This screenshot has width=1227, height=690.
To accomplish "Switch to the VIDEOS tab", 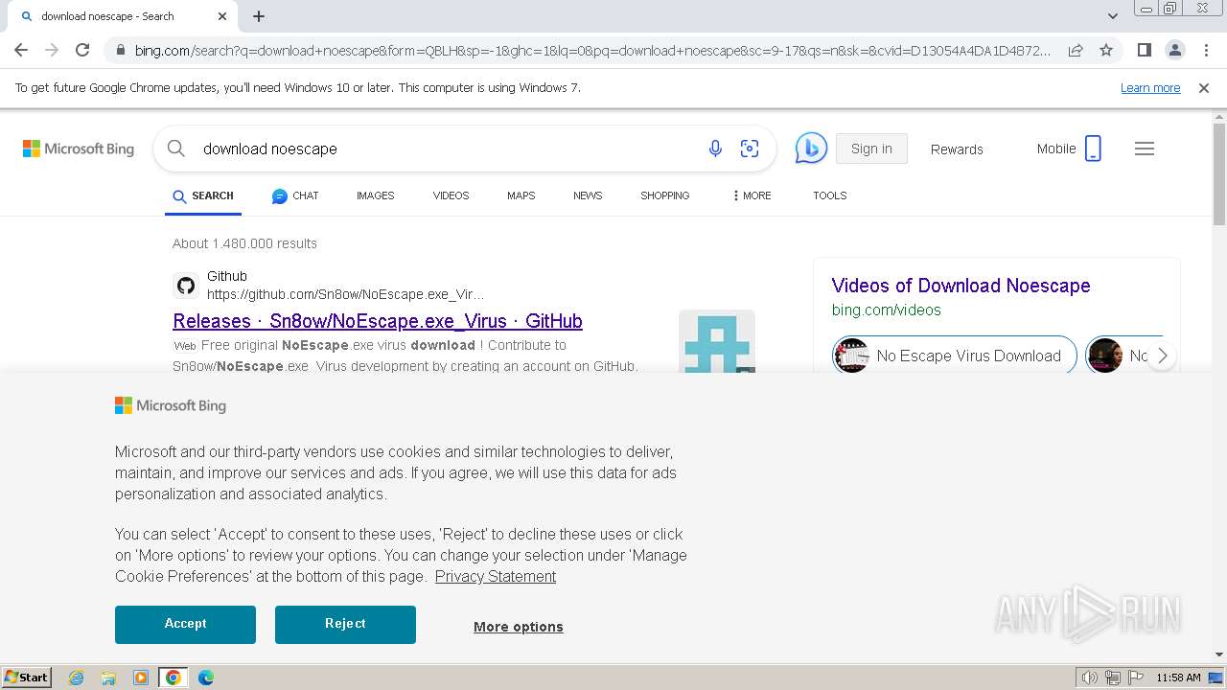I will (451, 195).
